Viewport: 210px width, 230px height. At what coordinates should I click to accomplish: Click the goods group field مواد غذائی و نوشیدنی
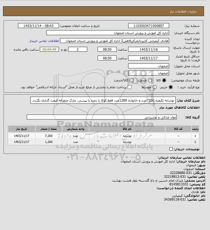pos(102,117)
